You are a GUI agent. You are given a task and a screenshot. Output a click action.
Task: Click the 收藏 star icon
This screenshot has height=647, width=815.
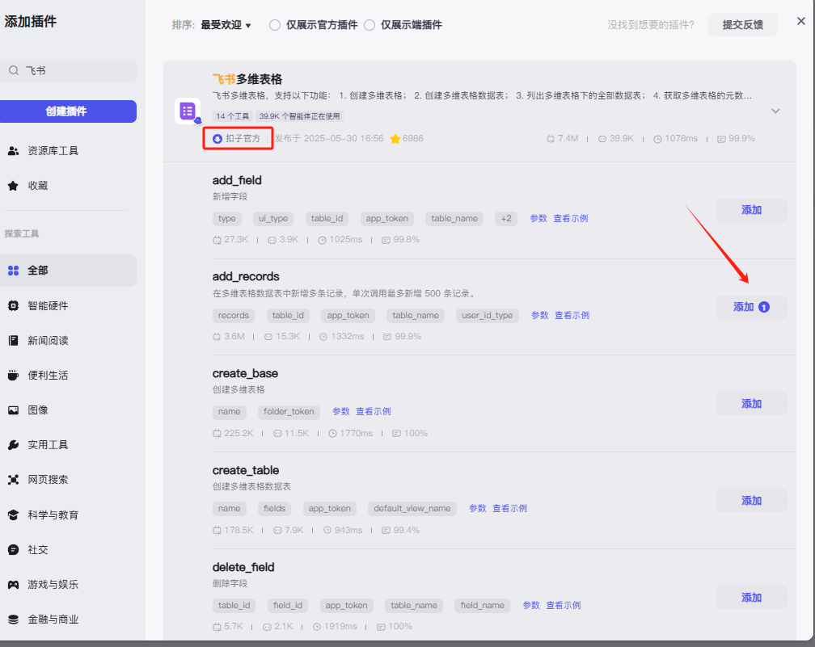[14, 186]
